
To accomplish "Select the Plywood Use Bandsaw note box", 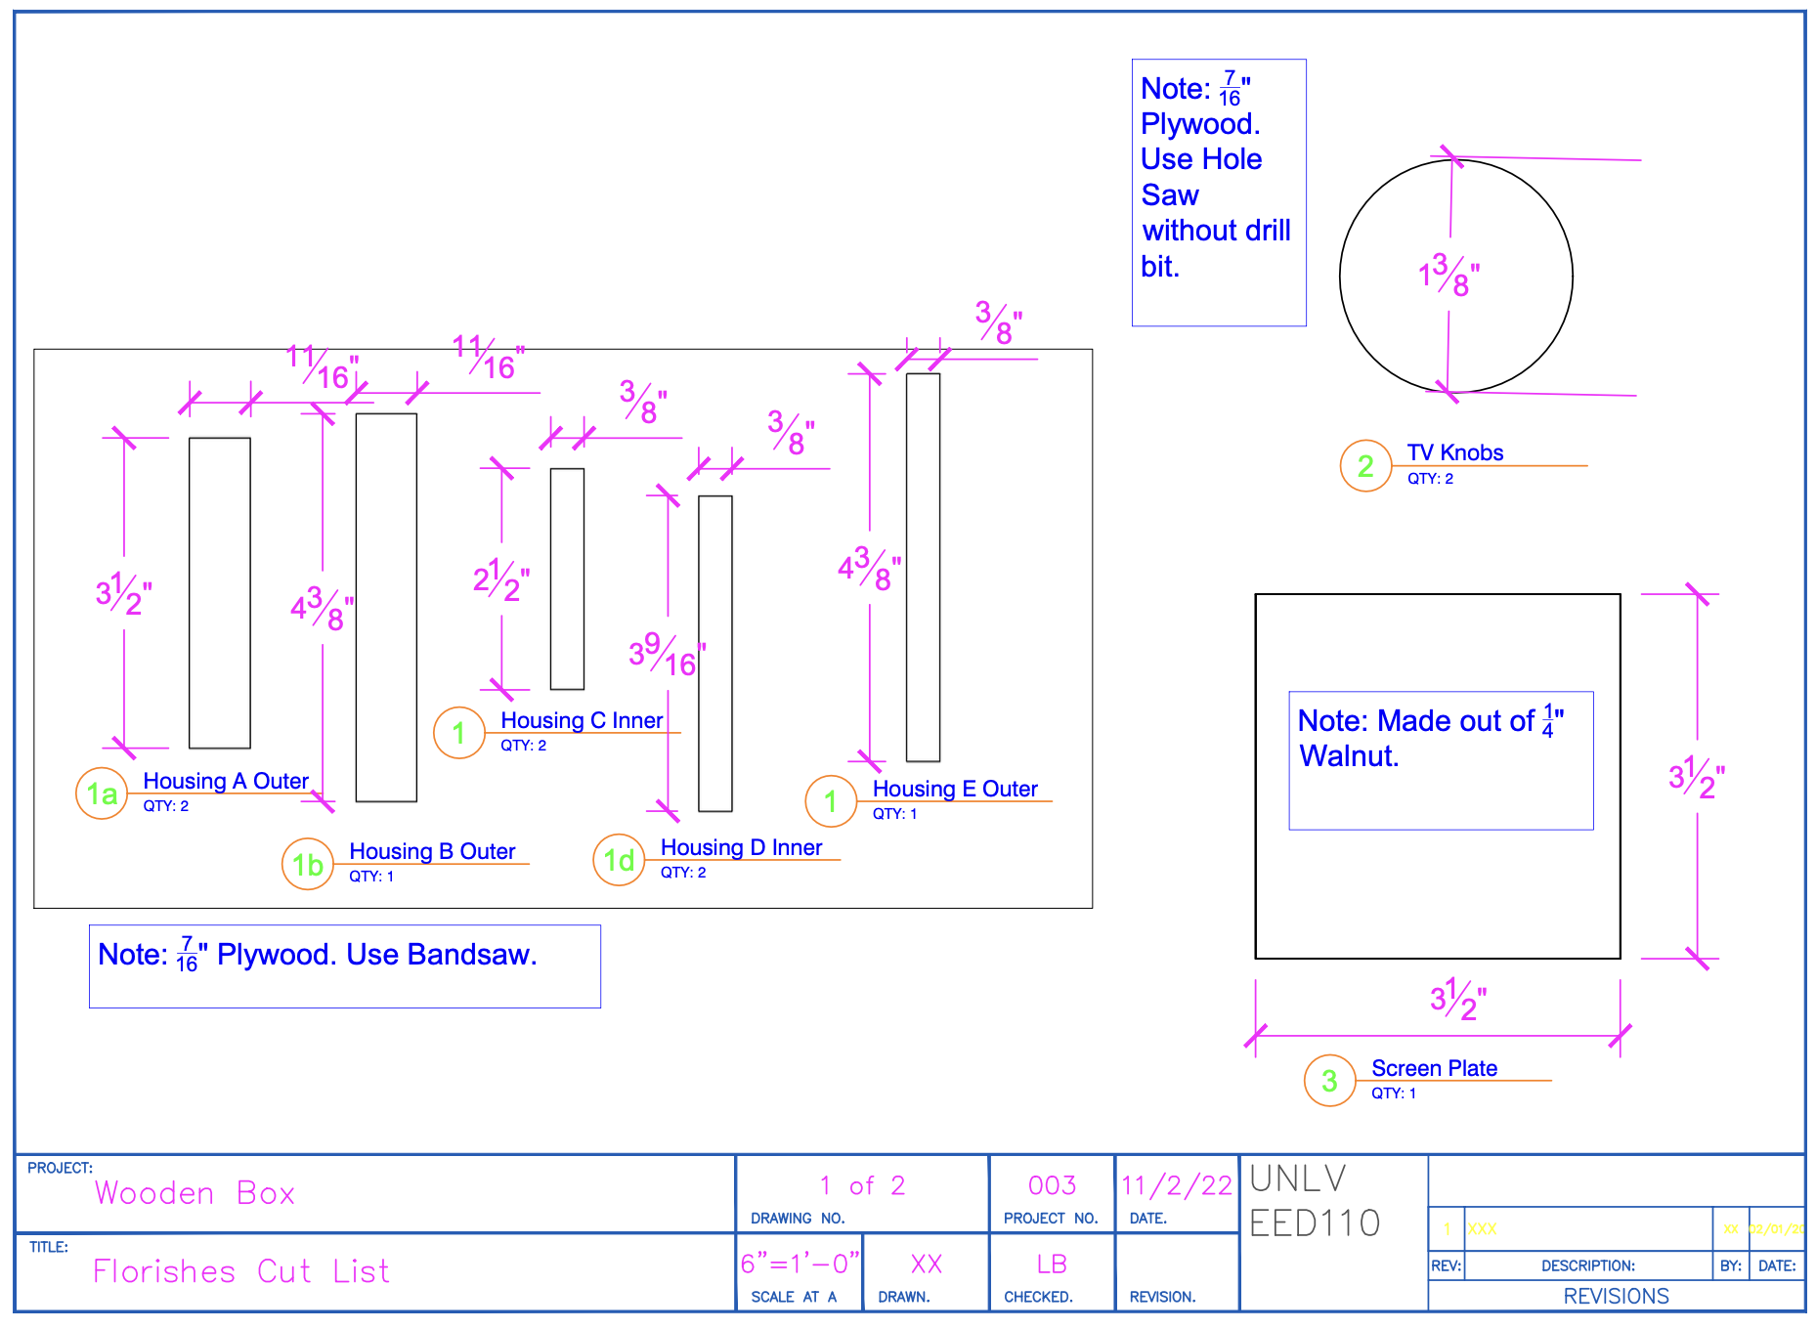I will (345, 966).
